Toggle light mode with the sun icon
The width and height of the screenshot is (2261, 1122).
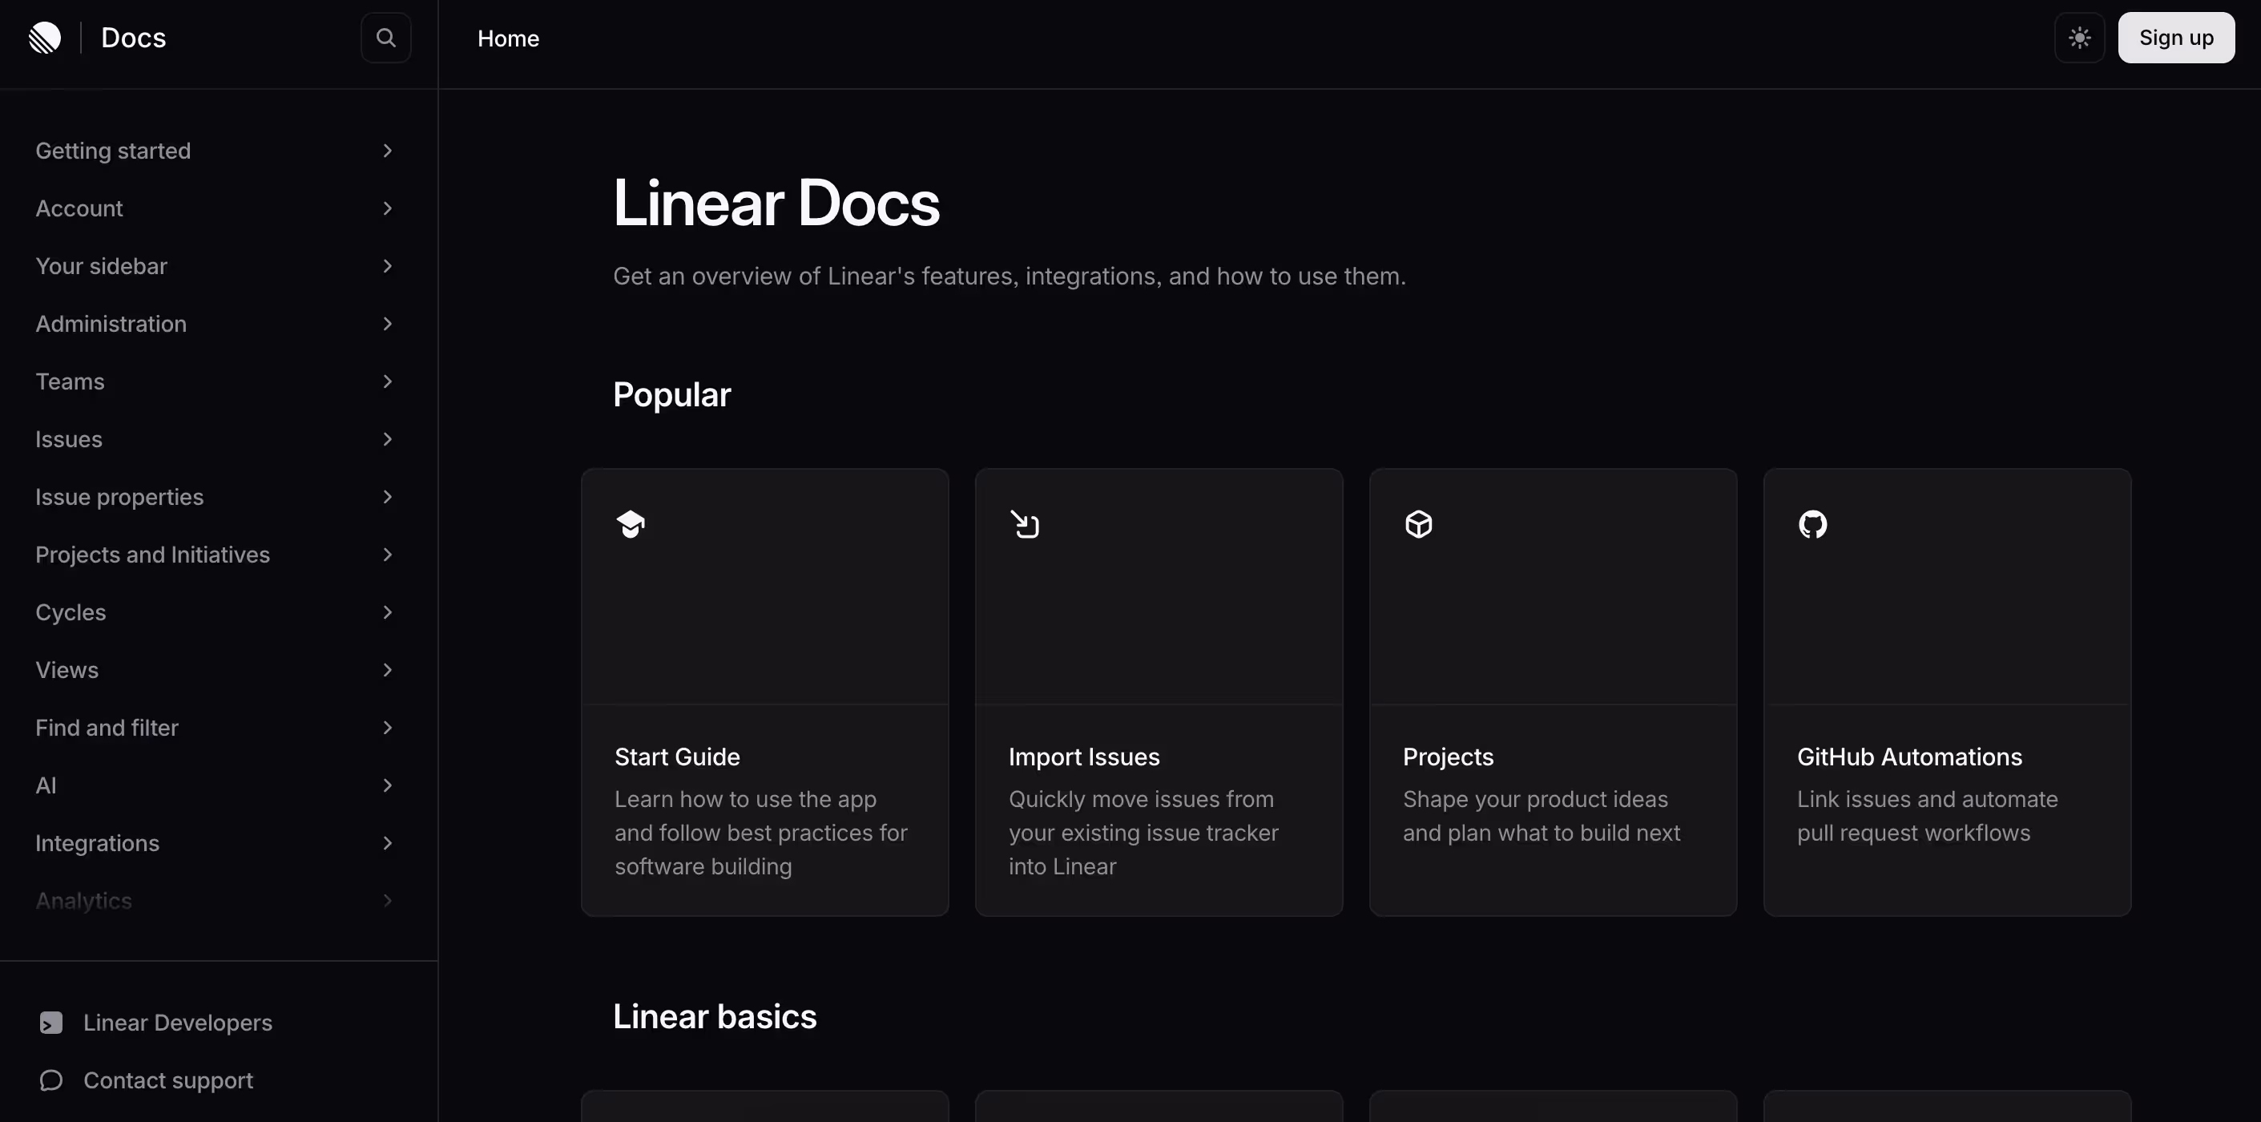click(x=2079, y=37)
